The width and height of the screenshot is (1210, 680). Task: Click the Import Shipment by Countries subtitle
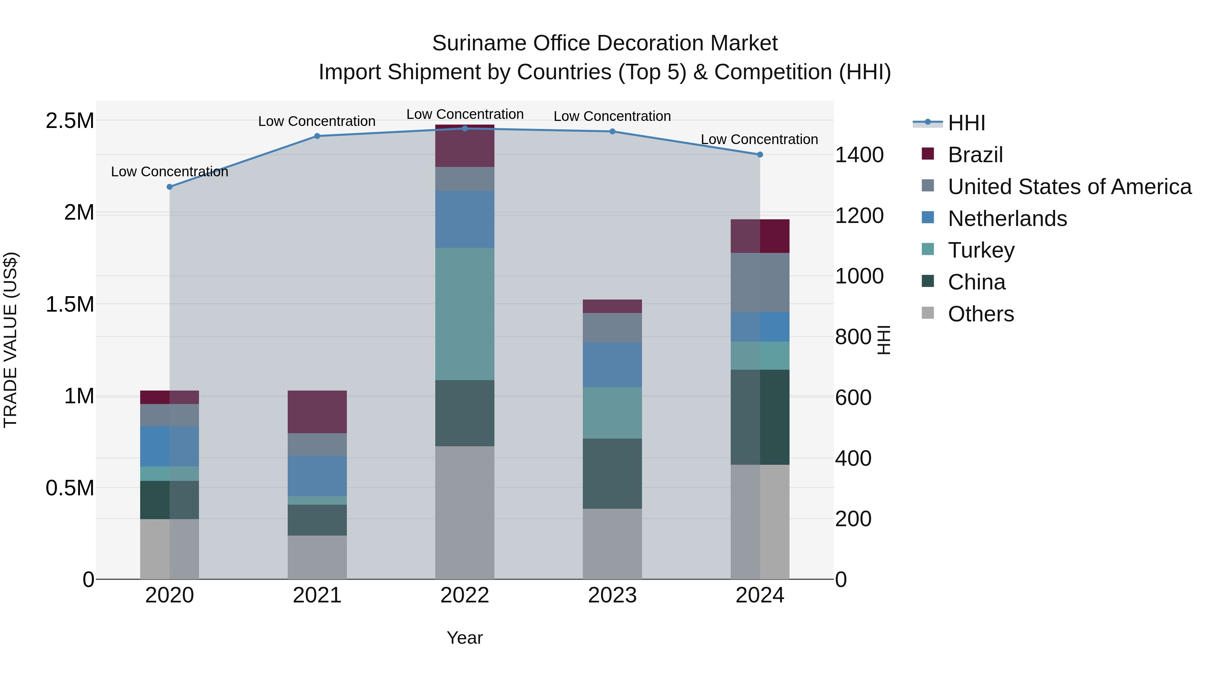605,72
